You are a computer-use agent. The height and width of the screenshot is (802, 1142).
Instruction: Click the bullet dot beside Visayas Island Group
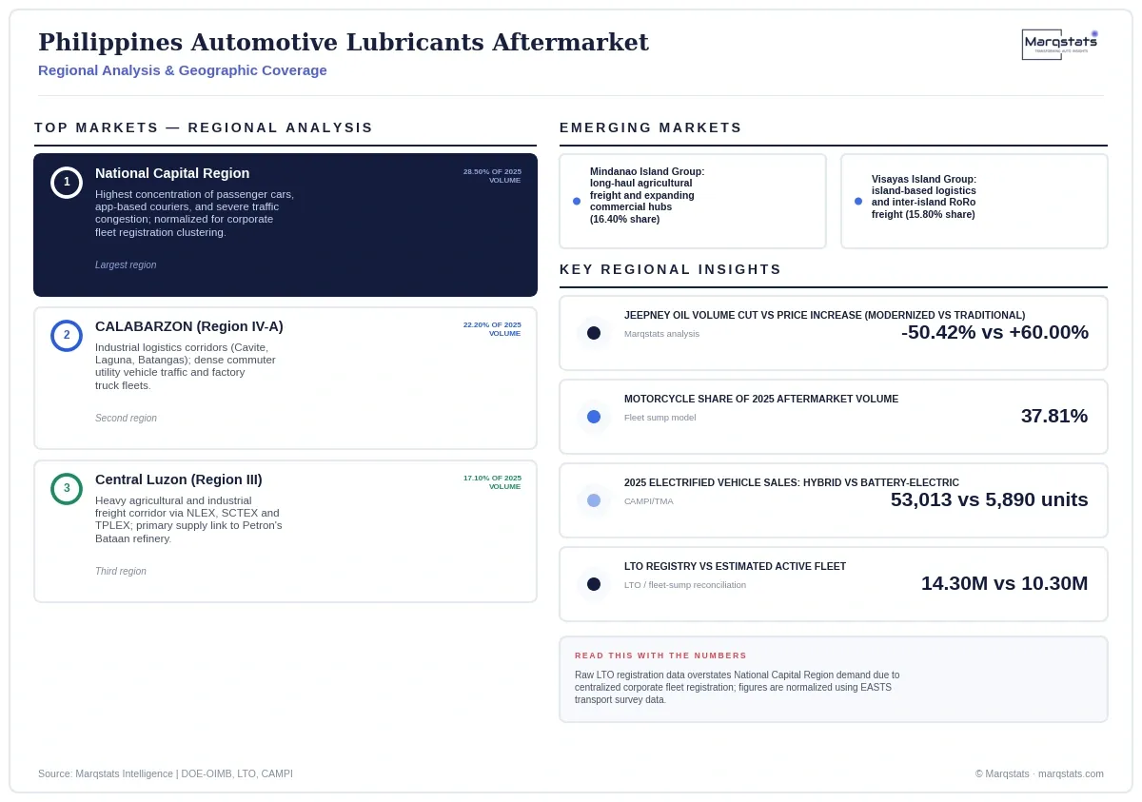click(858, 201)
